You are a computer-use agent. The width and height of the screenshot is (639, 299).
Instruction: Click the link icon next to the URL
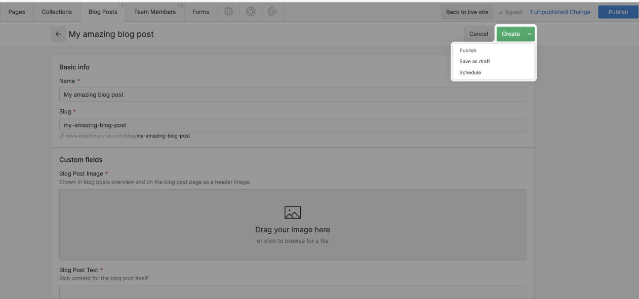coord(62,136)
